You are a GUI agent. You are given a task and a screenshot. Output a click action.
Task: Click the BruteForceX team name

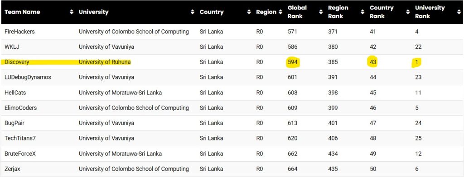pyautogui.click(x=20, y=154)
